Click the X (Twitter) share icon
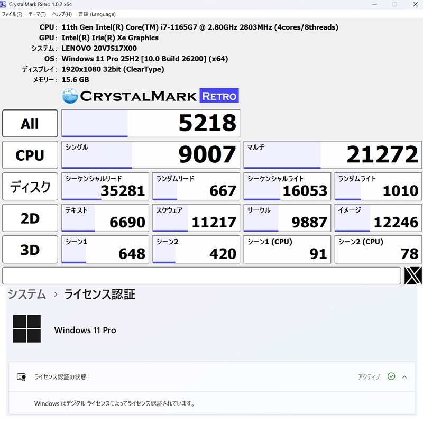Viewport: 423px width, 423px height. point(413,275)
